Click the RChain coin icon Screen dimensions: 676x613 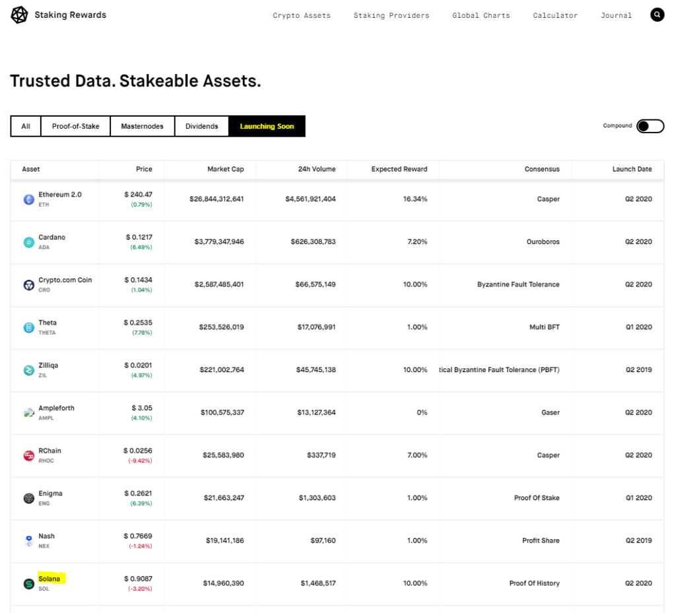29,455
